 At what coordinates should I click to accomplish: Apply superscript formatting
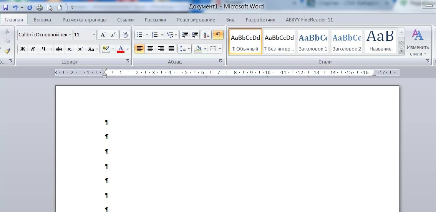[80, 49]
